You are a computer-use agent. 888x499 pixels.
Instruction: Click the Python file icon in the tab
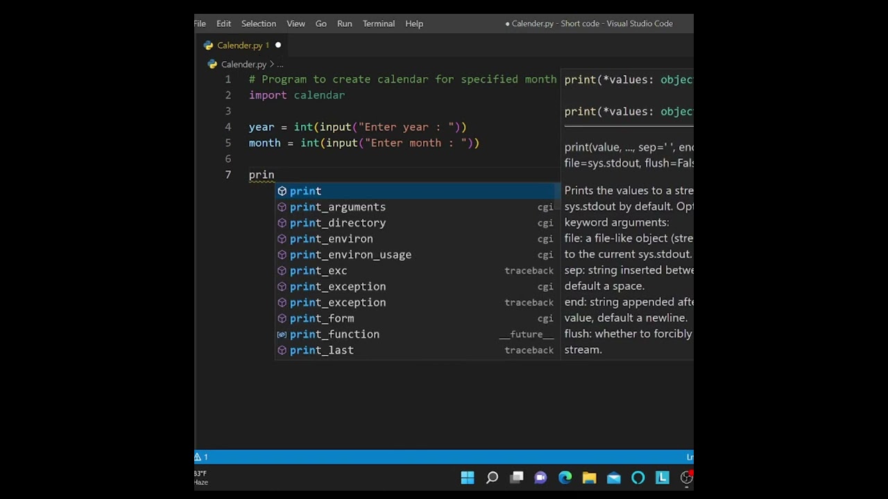coord(208,46)
